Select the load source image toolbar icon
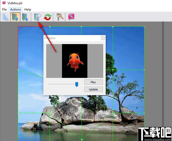This screenshot has width=172, height=141. coord(15,17)
